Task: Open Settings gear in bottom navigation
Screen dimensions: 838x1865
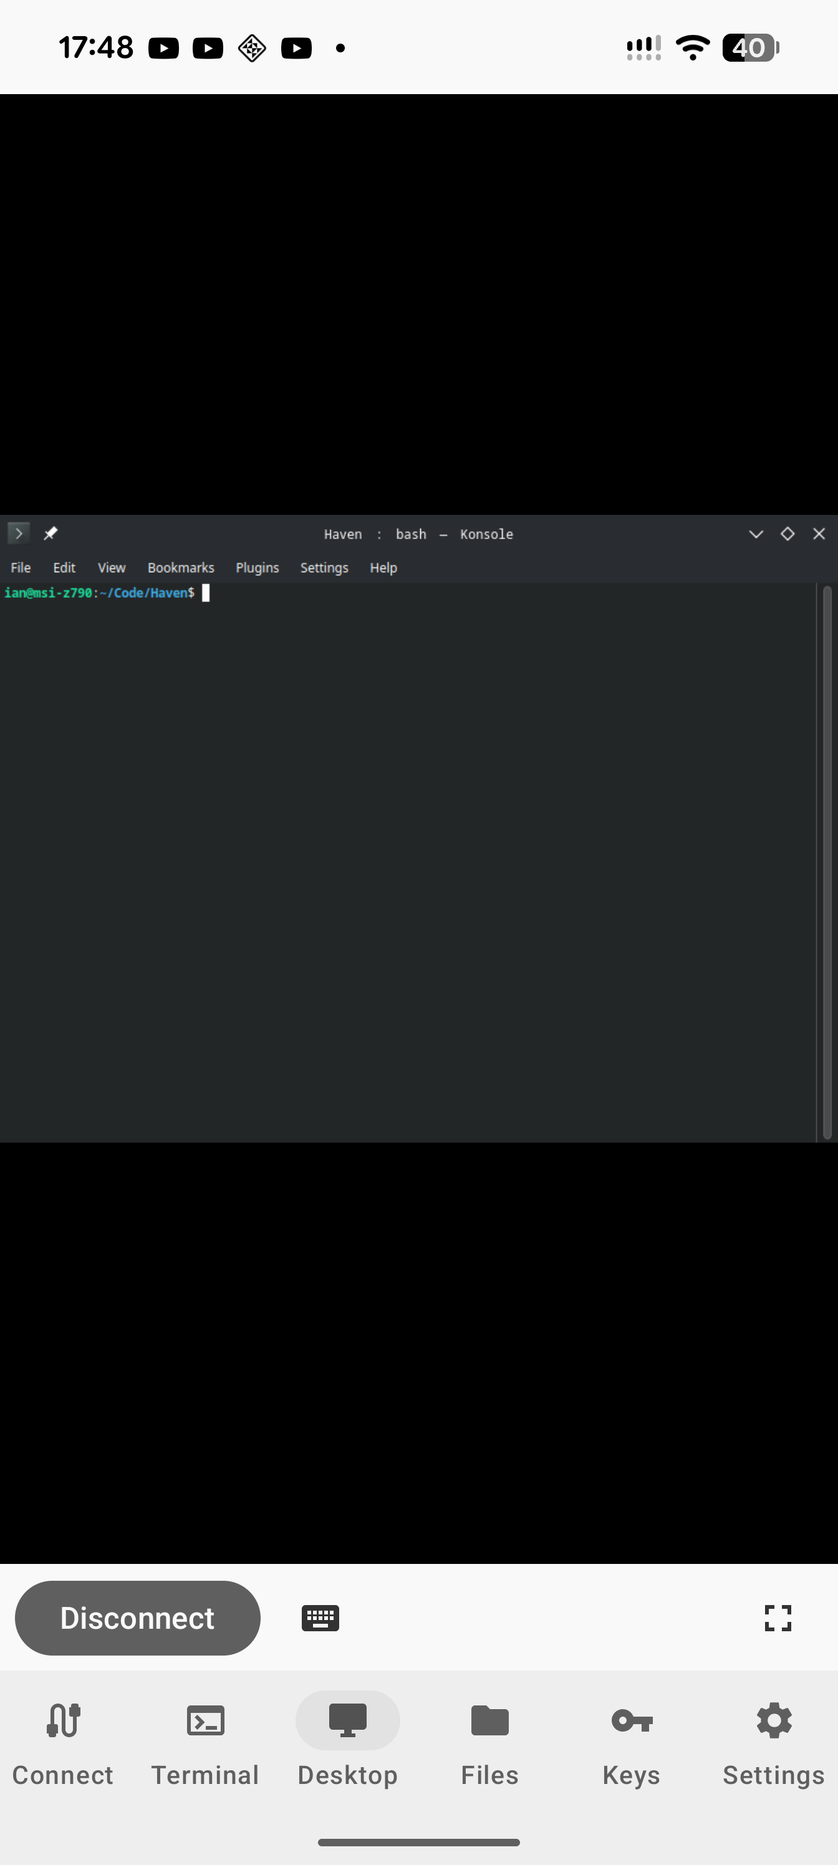Action: (774, 1721)
